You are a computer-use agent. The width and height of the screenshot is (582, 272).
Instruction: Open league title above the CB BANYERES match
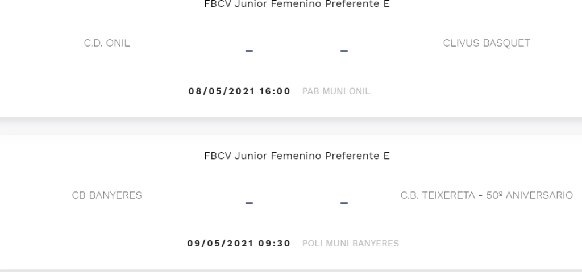point(297,156)
